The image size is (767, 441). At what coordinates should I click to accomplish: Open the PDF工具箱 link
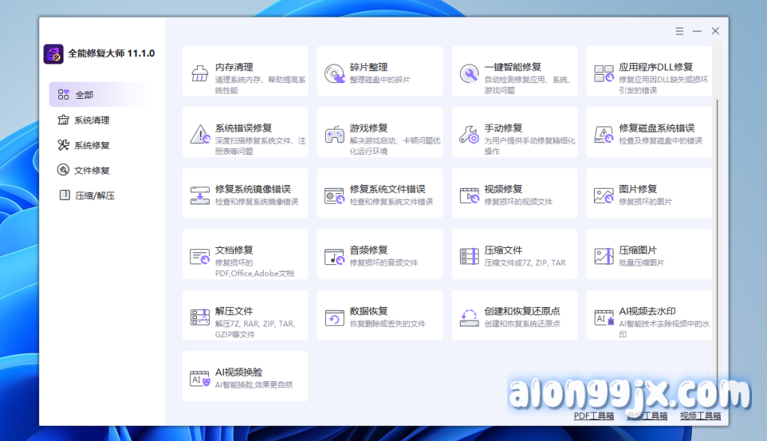(x=593, y=416)
